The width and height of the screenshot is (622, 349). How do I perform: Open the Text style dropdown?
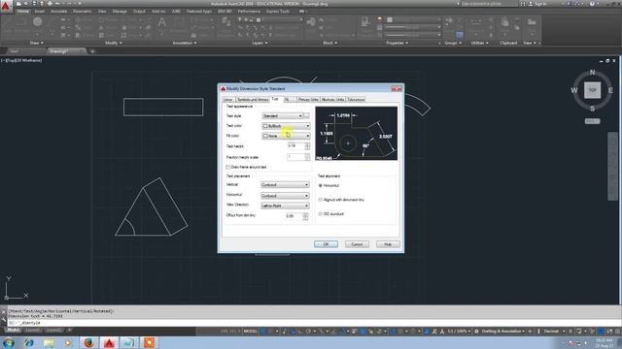point(283,116)
